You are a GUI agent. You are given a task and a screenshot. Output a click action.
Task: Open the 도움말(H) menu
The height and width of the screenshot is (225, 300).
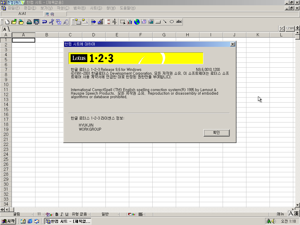128,8
